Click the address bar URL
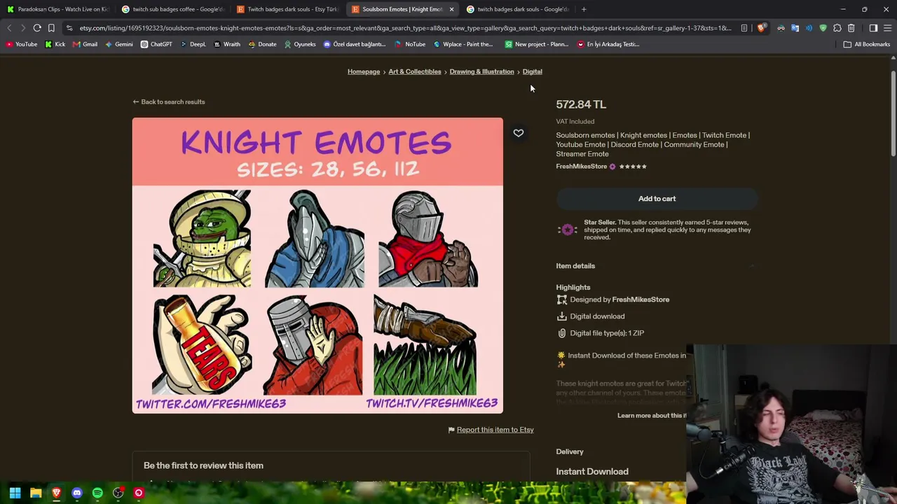This screenshot has width=897, height=504. (406, 28)
